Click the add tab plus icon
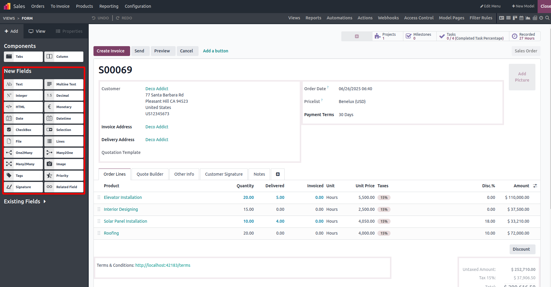The image size is (551, 287). pyautogui.click(x=277, y=174)
